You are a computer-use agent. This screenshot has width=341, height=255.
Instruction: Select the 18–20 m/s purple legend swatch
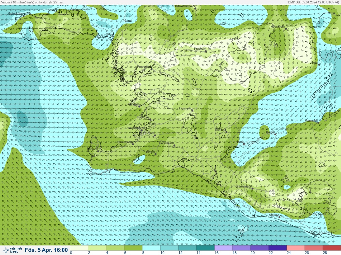[242, 248]
